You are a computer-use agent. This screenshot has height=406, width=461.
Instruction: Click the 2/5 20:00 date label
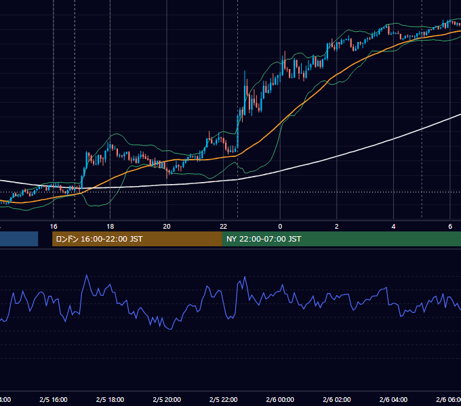pyautogui.click(x=167, y=399)
